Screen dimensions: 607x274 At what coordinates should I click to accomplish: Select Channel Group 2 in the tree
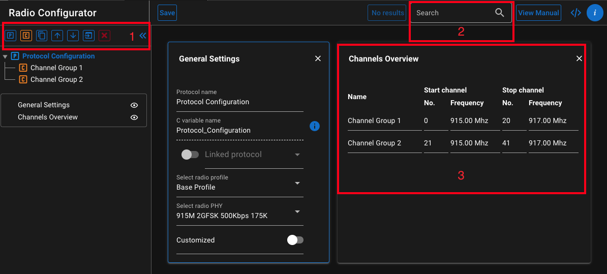pyautogui.click(x=56, y=79)
